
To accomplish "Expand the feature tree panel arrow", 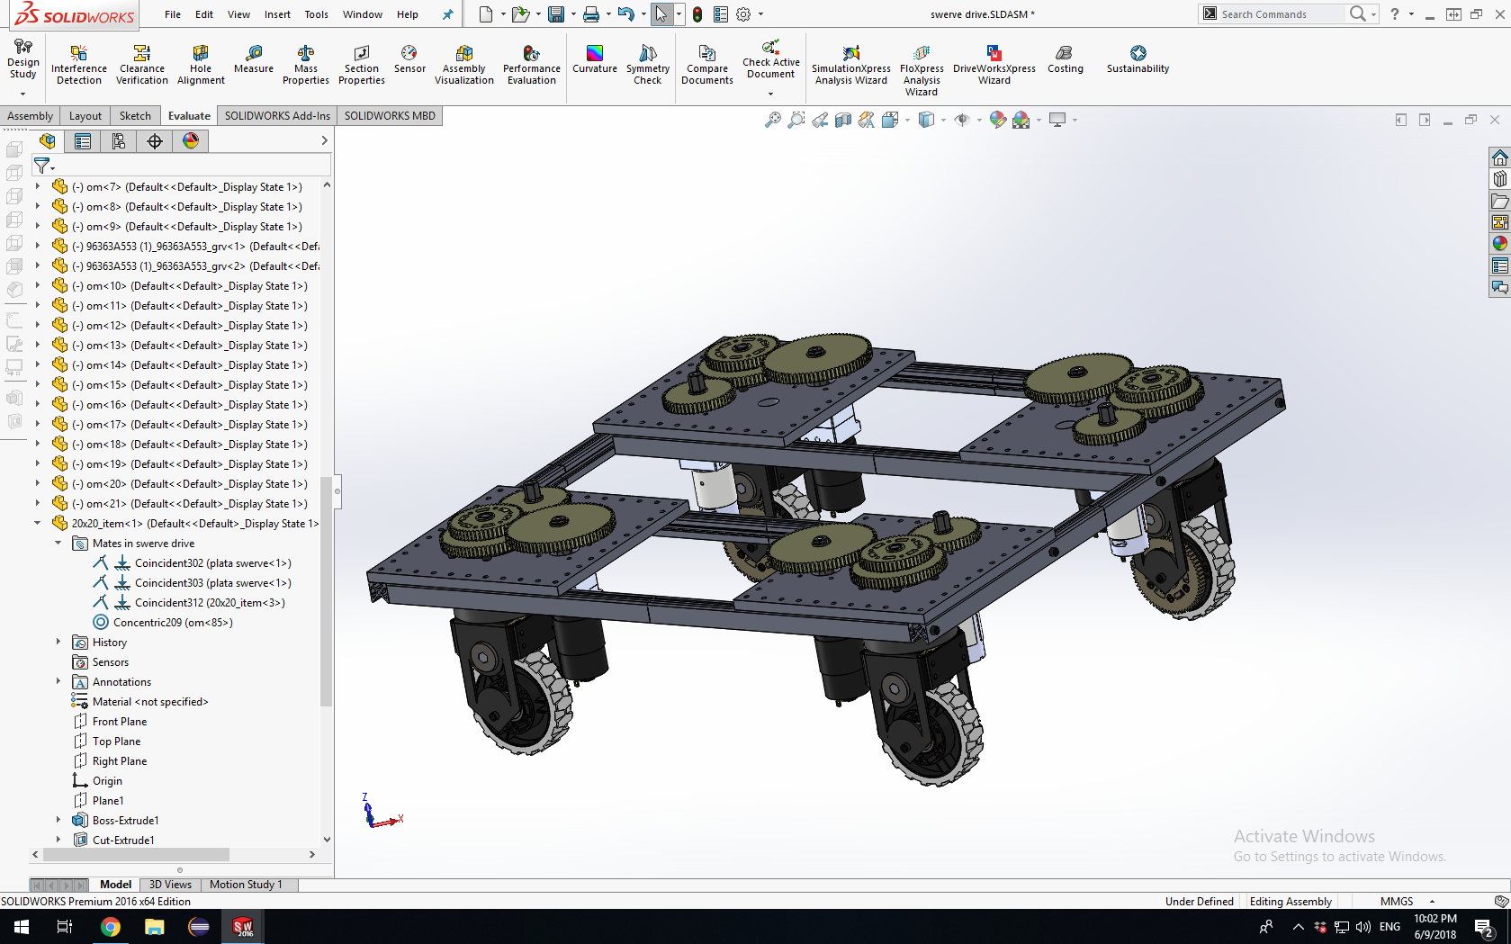I will coord(324,141).
